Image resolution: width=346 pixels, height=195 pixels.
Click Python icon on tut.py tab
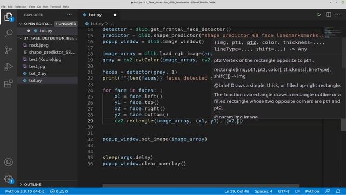pyautogui.click(x=84, y=15)
